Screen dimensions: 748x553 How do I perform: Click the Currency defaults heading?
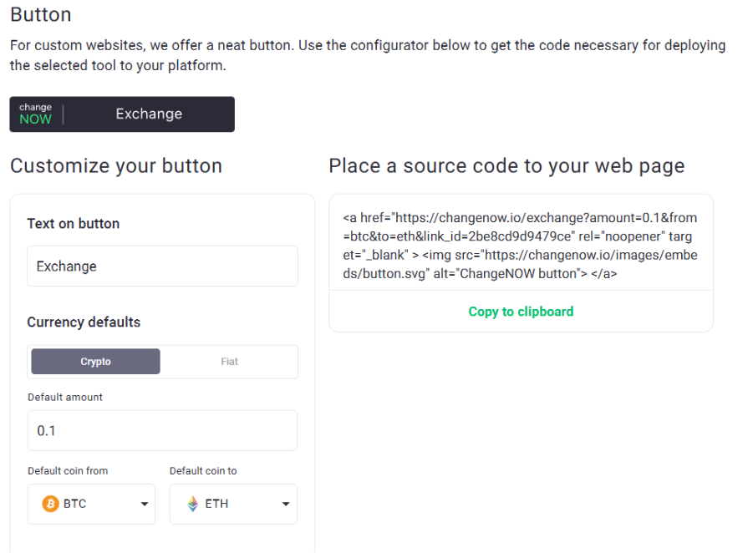coord(84,322)
